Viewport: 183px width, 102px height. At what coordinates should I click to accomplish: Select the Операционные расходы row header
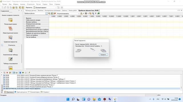[36, 24]
